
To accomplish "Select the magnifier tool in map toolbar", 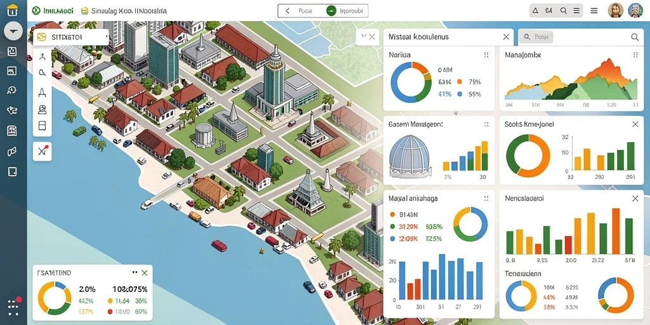I will pyautogui.click(x=42, y=73).
